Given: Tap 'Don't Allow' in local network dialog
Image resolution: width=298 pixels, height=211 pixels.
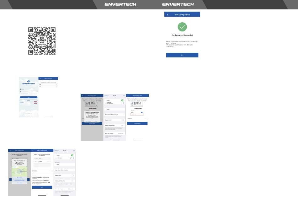Looking at the screenshot, I should click(88, 121).
